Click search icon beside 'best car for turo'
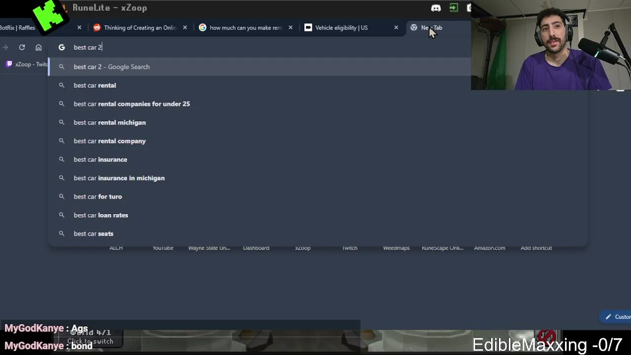 [x=62, y=196]
